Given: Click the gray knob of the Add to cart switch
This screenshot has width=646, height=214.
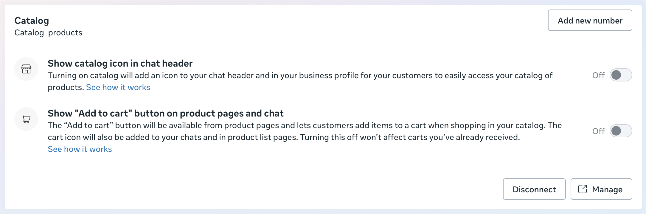Looking at the screenshot, I should point(616,131).
